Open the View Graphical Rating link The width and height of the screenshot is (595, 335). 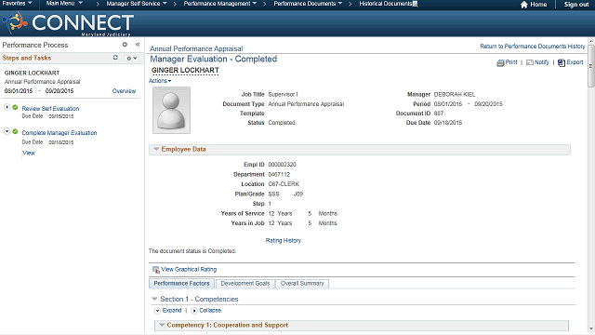coord(185,269)
